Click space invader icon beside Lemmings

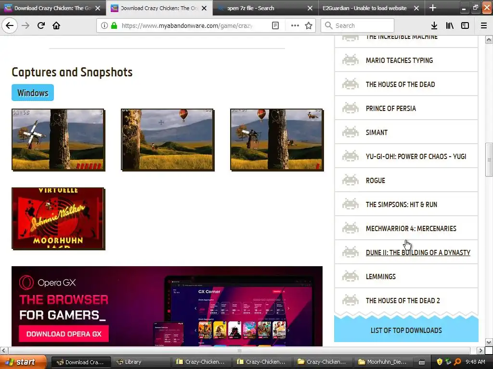coord(350,276)
